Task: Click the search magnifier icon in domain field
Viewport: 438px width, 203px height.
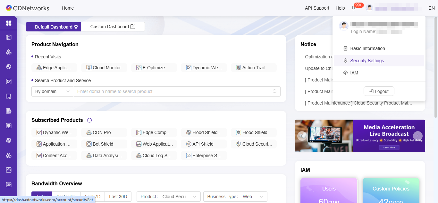Action: [x=274, y=91]
